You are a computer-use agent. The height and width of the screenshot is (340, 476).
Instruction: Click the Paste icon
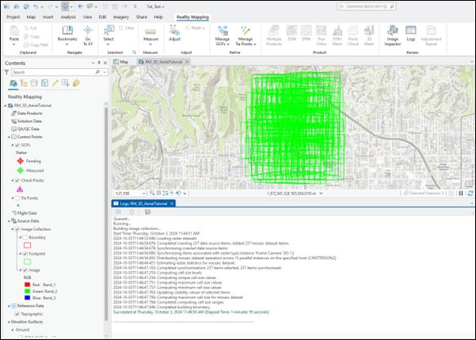pos(13,33)
